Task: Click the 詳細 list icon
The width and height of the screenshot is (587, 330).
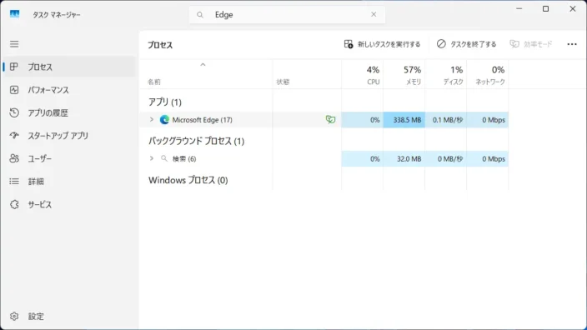Action: pos(14,182)
